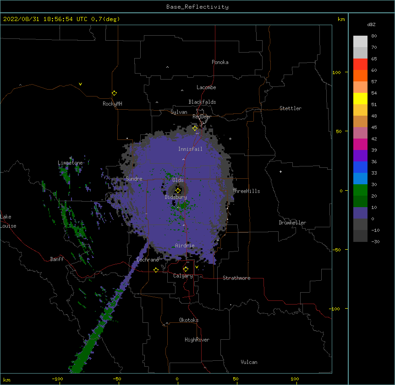Click the ThreeHills label

point(246,191)
